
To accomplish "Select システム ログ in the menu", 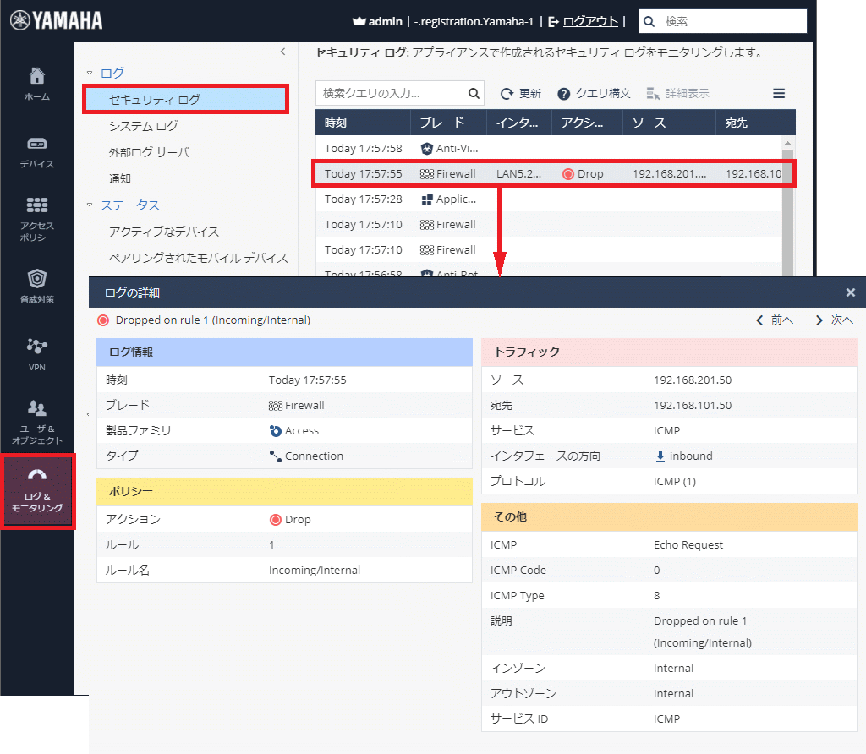I will (x=144, y=126).
